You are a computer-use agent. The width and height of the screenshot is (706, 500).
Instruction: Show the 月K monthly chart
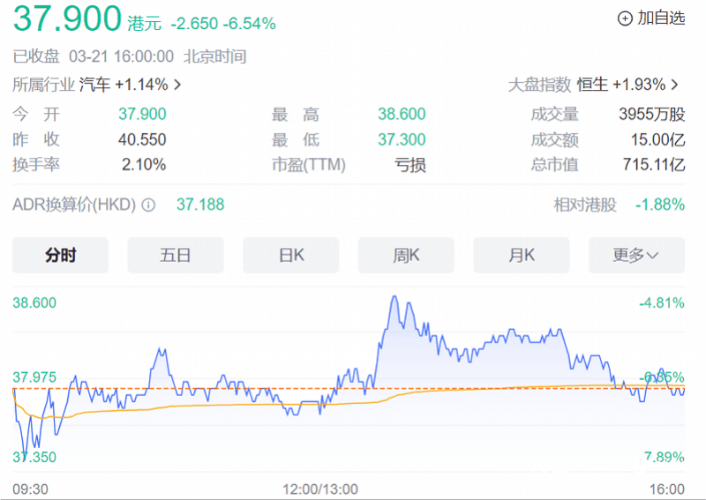522,255
